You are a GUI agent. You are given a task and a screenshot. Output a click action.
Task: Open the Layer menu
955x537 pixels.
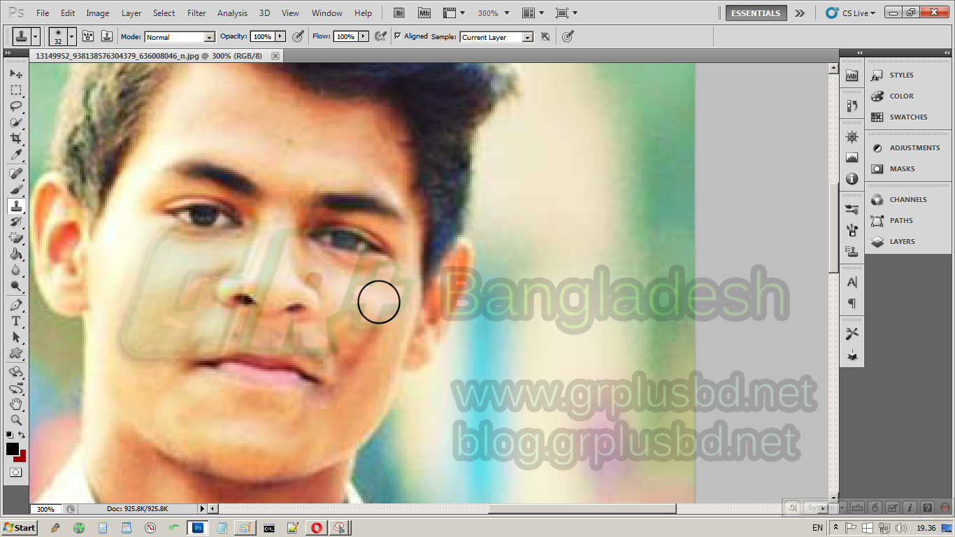click(131, 13)
